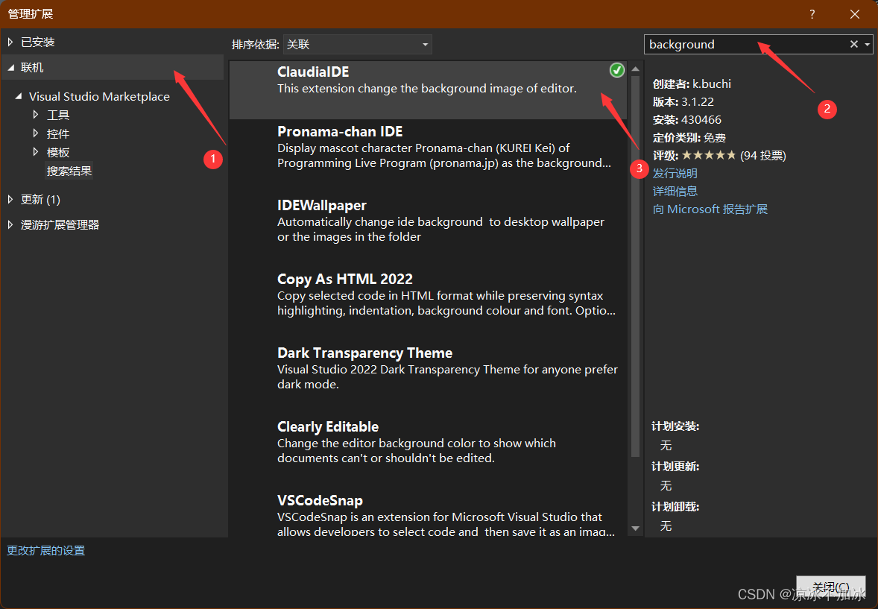Expand the 已安装 section
This screenshot has width=878, height=609.
tap(10, 42)
